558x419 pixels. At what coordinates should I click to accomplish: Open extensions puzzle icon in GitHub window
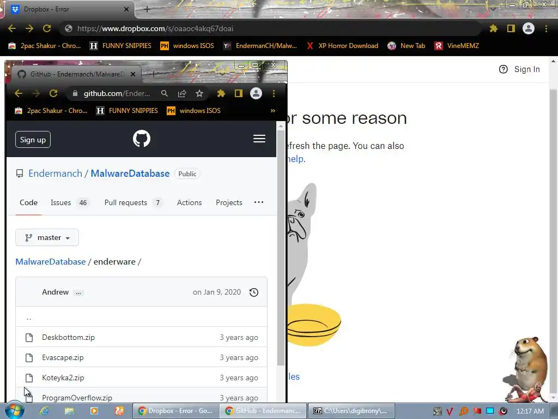pos(221,93)
